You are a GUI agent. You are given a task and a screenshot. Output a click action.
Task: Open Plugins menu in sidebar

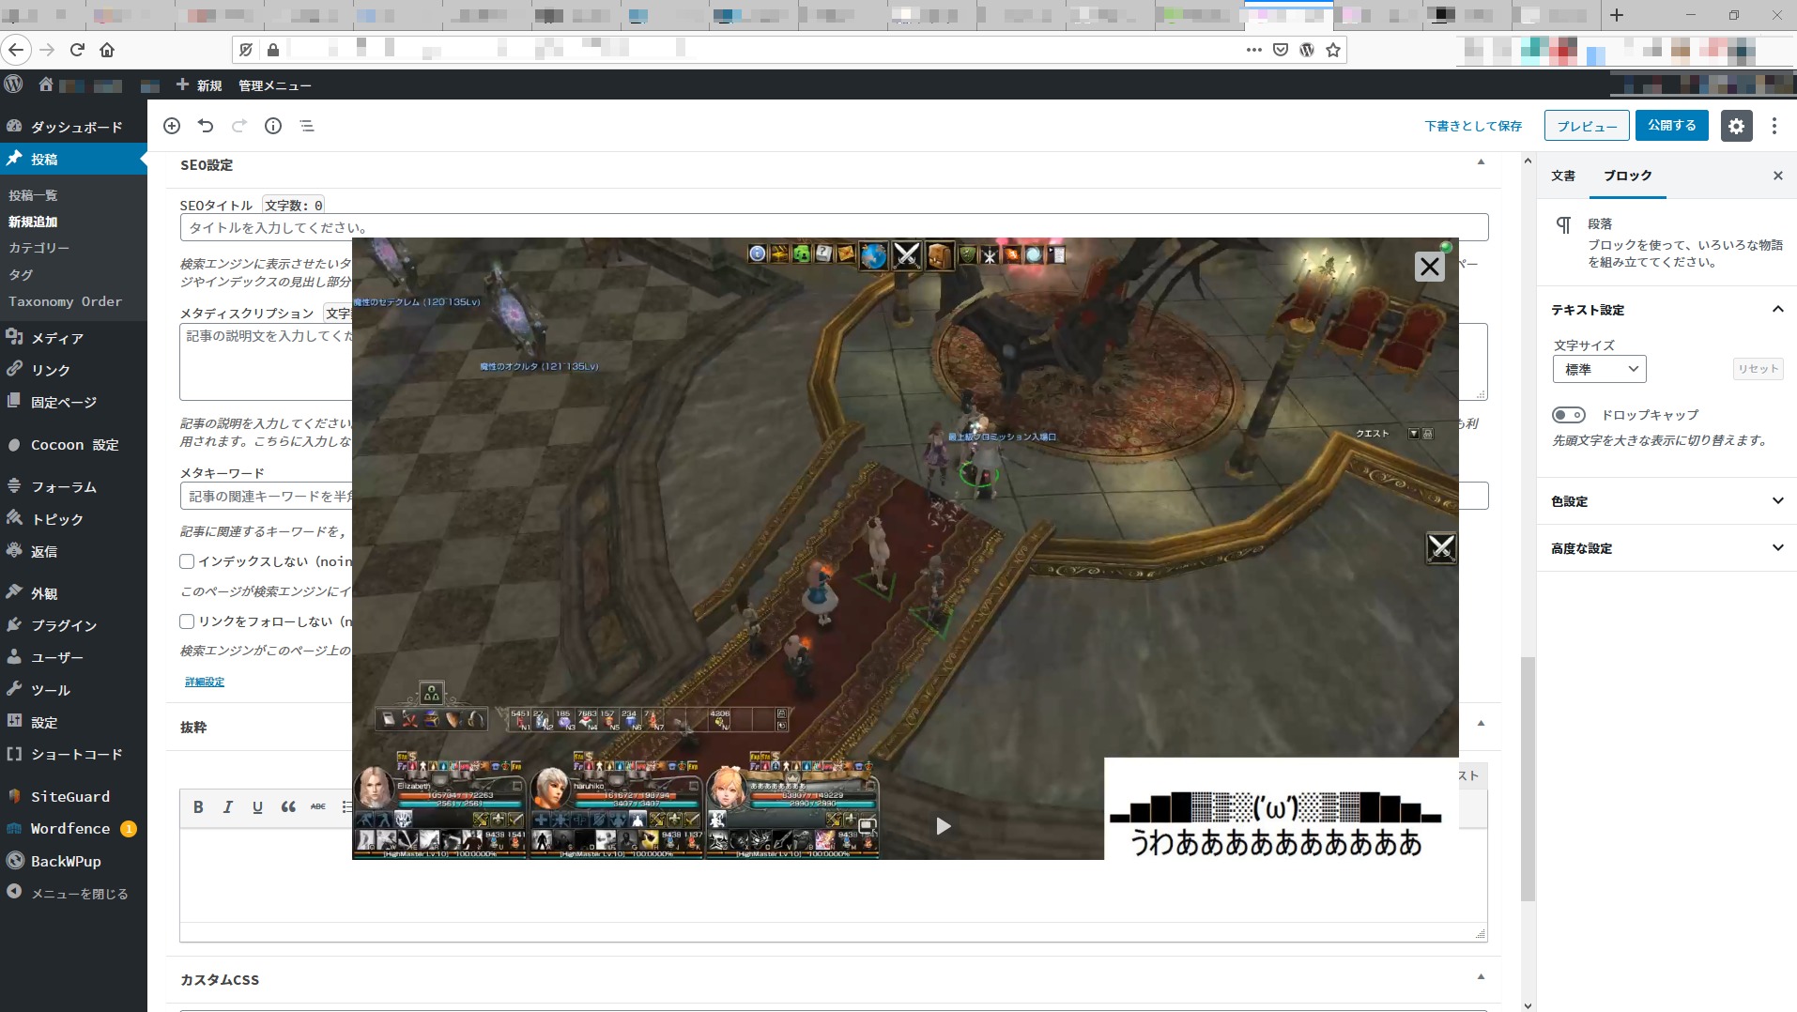point(73,625)
